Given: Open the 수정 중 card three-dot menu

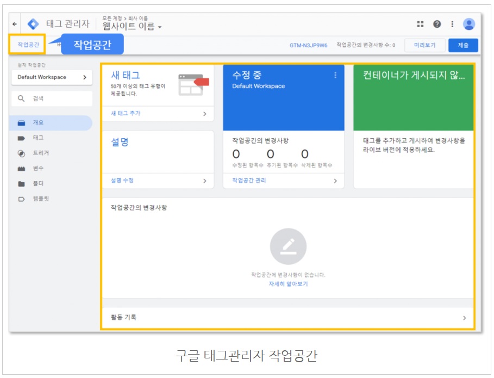Looking at the screenshot, I should pos(335,75).
